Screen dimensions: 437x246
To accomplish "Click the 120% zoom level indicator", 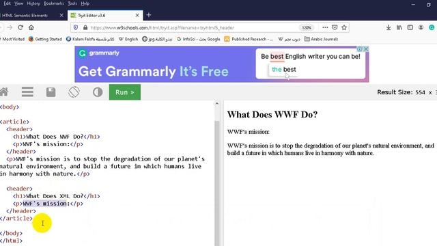I will pyautogui.click(x=307, y=27).
